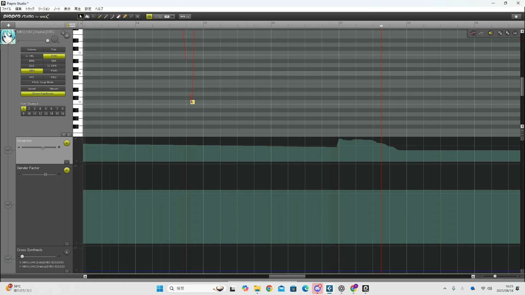Click the horizontal timeline scrollbar thumb
Image resolution: width=525 pixels, height=295 pixels.
[287, 276]
